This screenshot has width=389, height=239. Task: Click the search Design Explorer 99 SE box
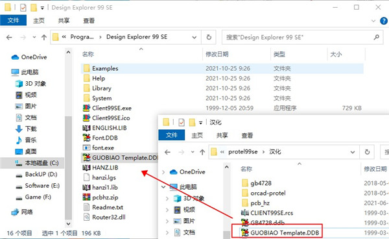pos(302,37)
